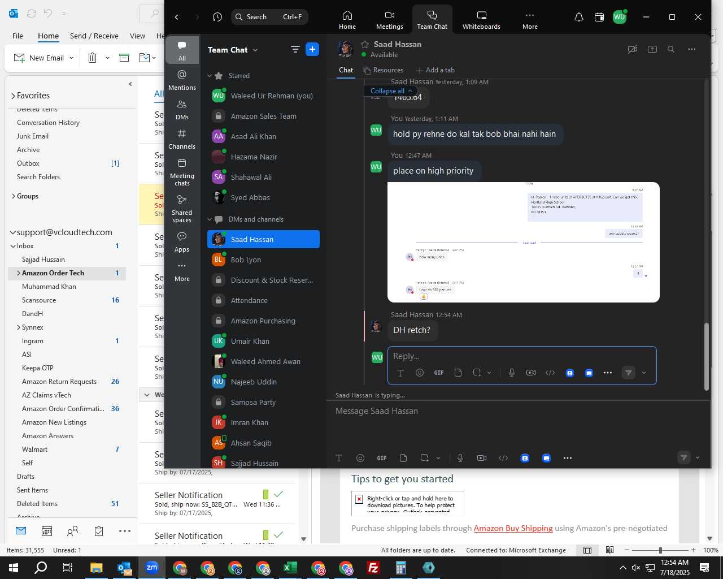Toggle text formatting in main message box

339,458
